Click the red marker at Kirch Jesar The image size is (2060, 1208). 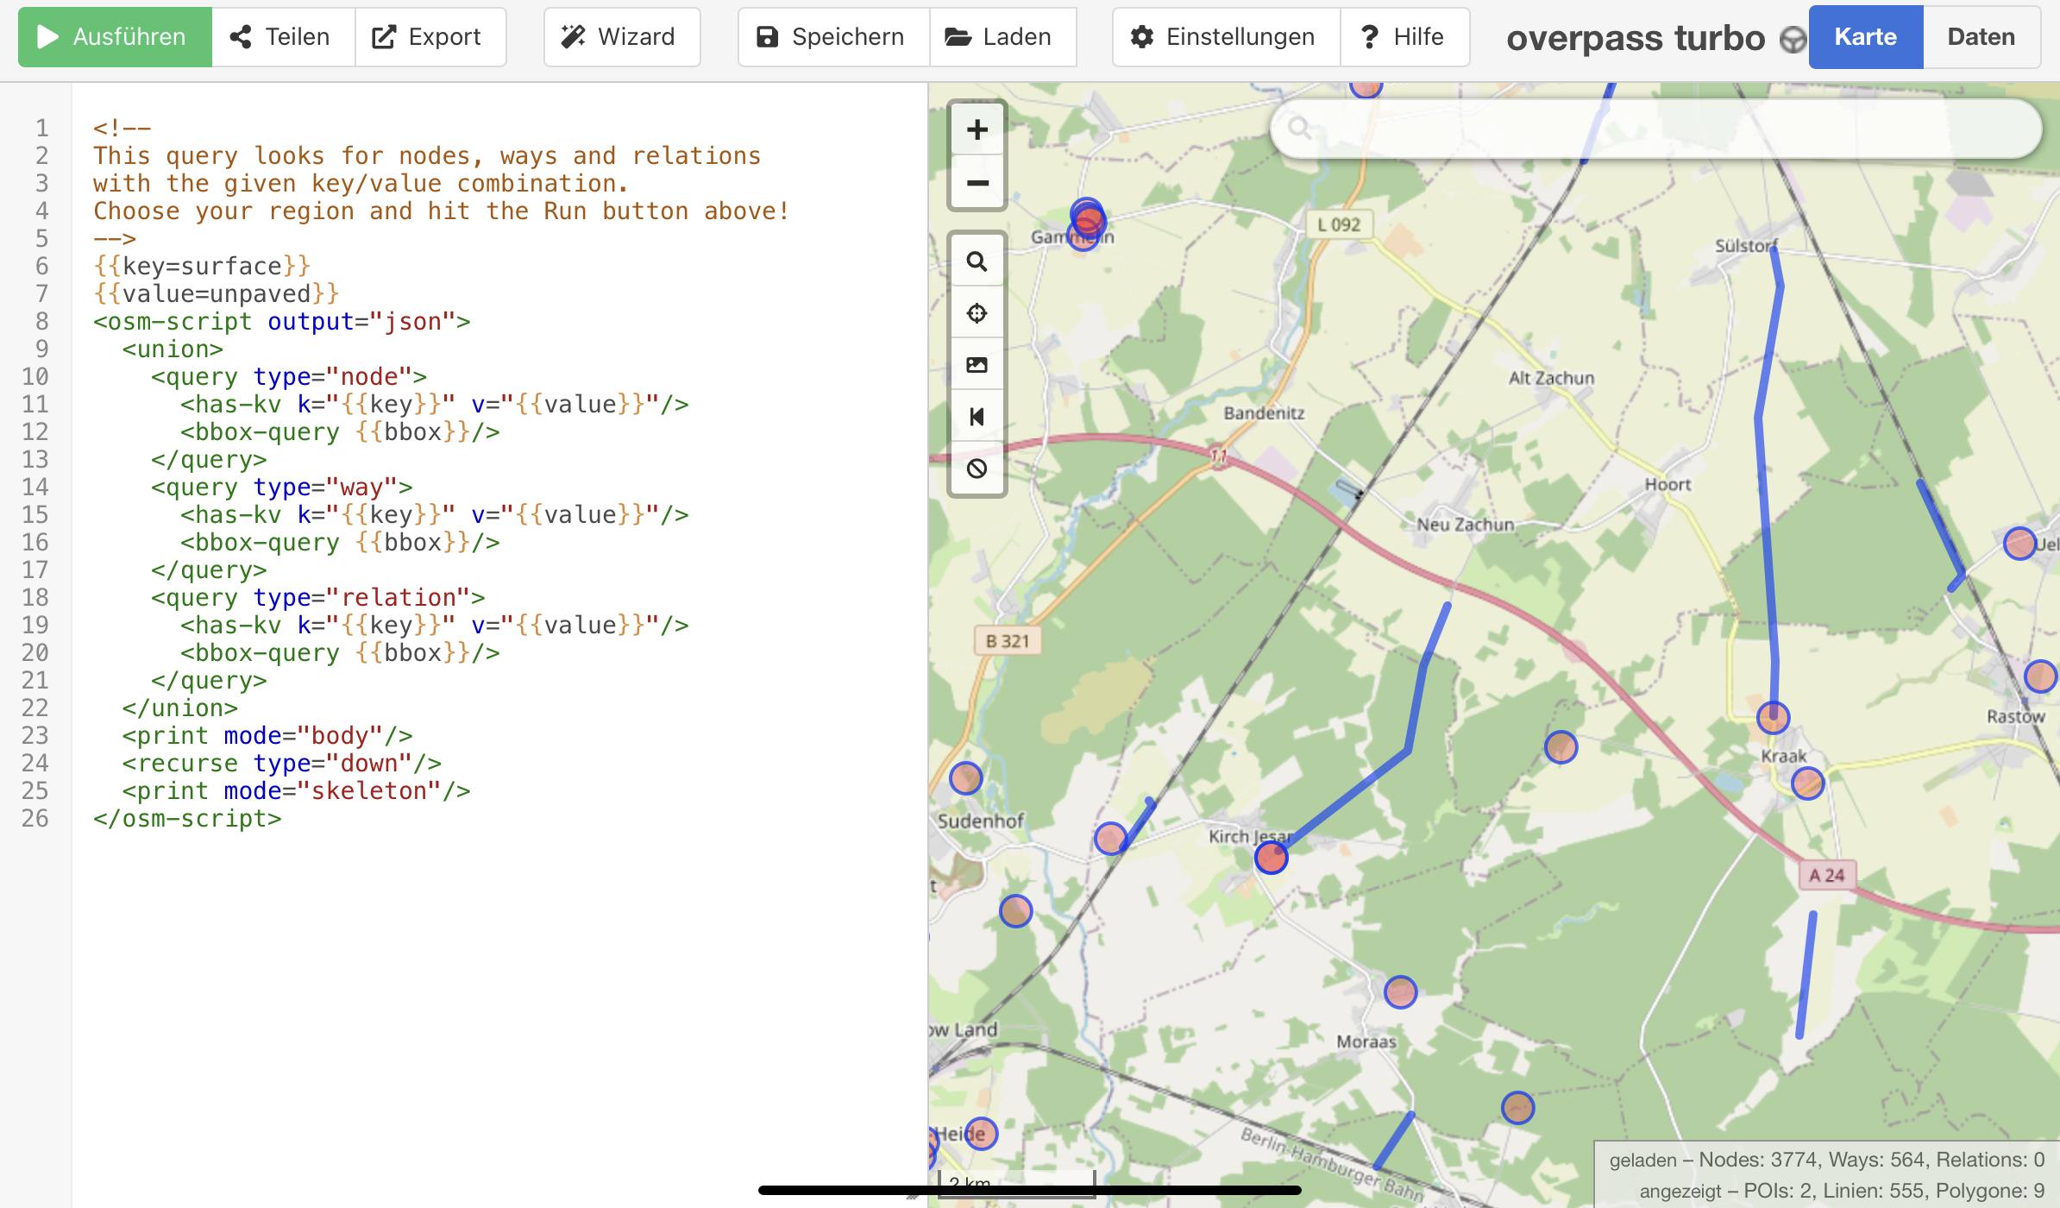click(1271, 858)
